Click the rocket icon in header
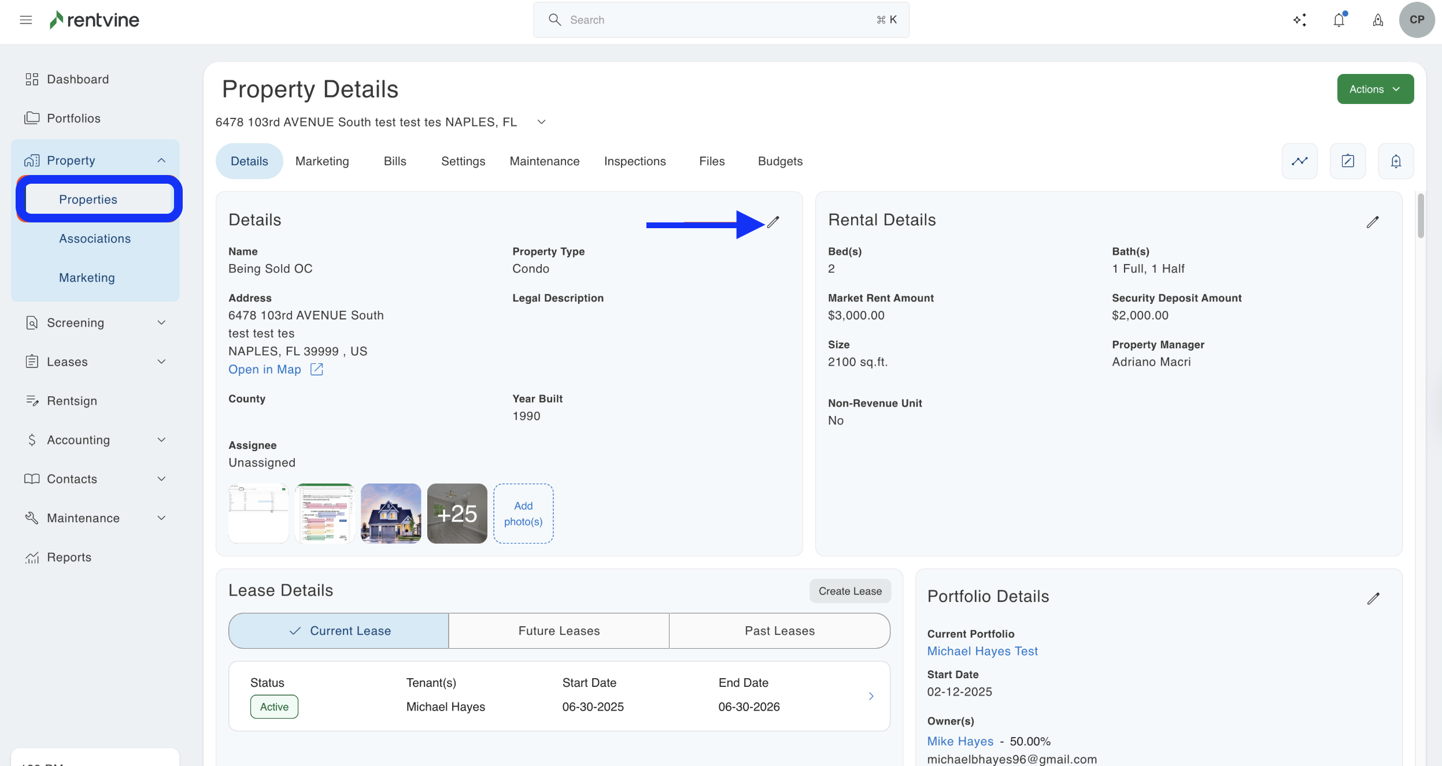The image size is (1442, 766). pyautogui.click(x=1378, y=20)
